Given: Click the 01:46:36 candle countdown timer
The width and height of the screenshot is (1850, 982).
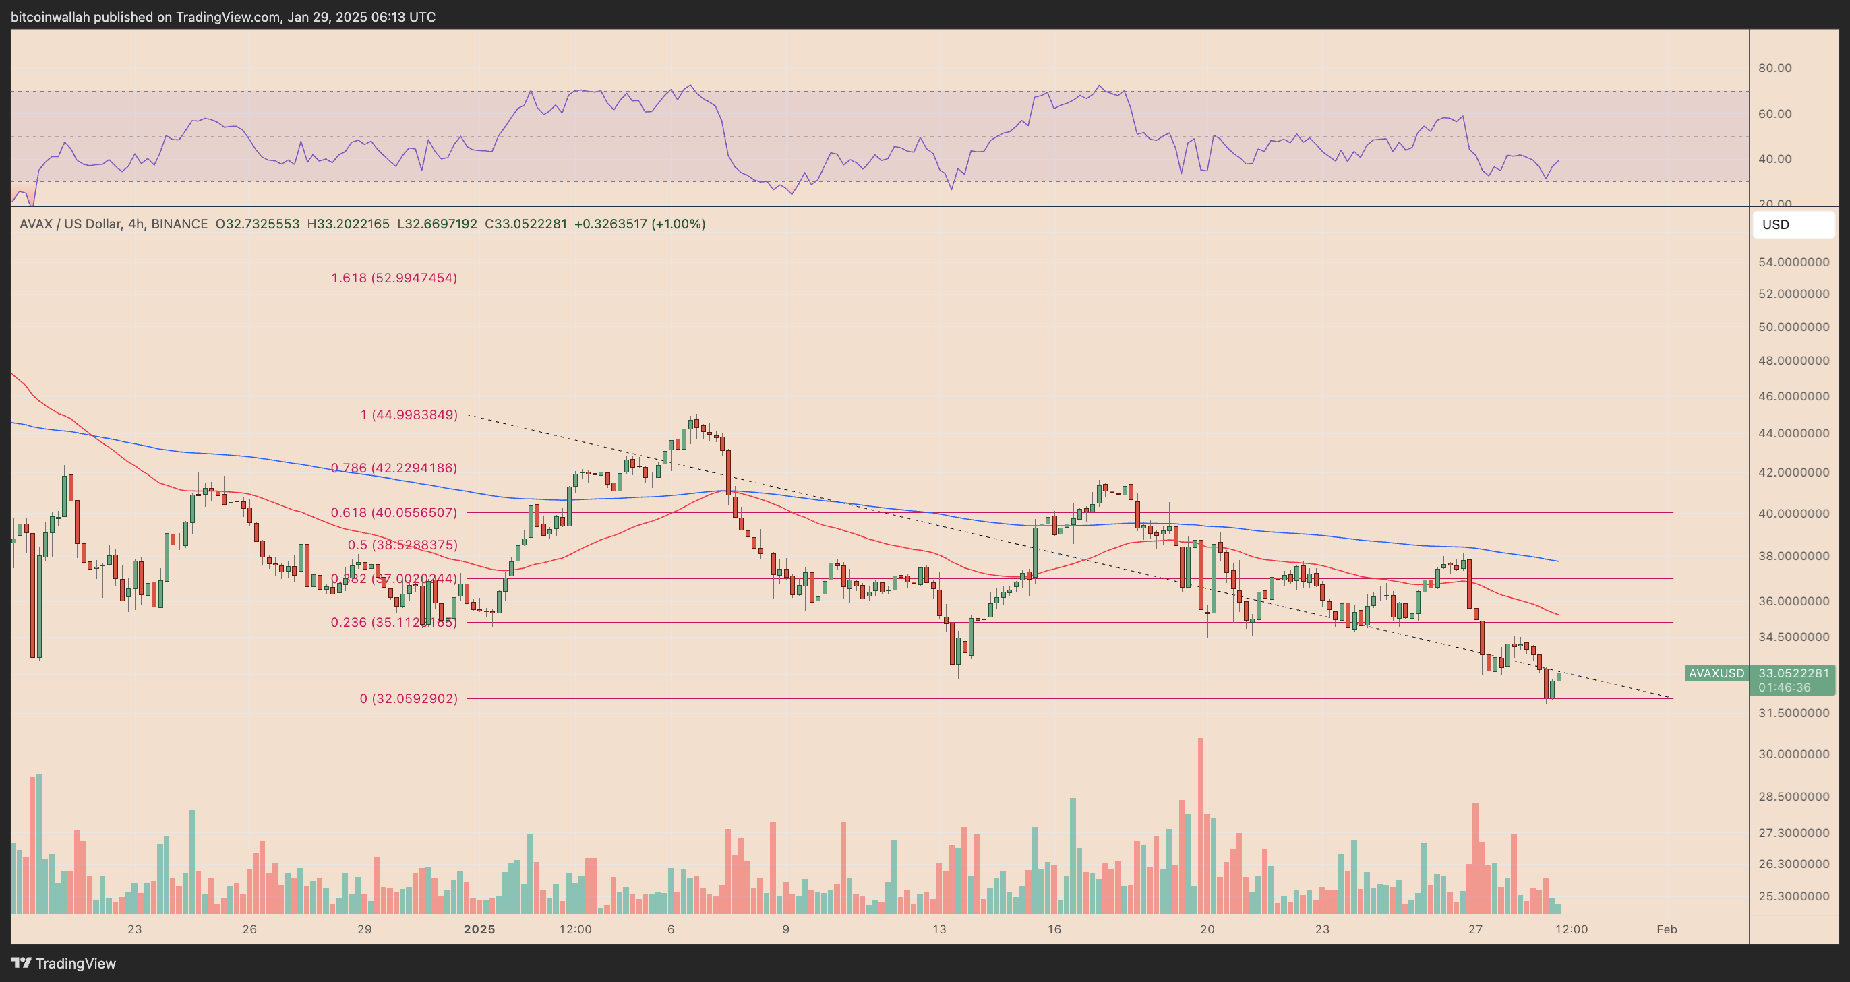Looking at the screenshot, I should pos(1785,687).
